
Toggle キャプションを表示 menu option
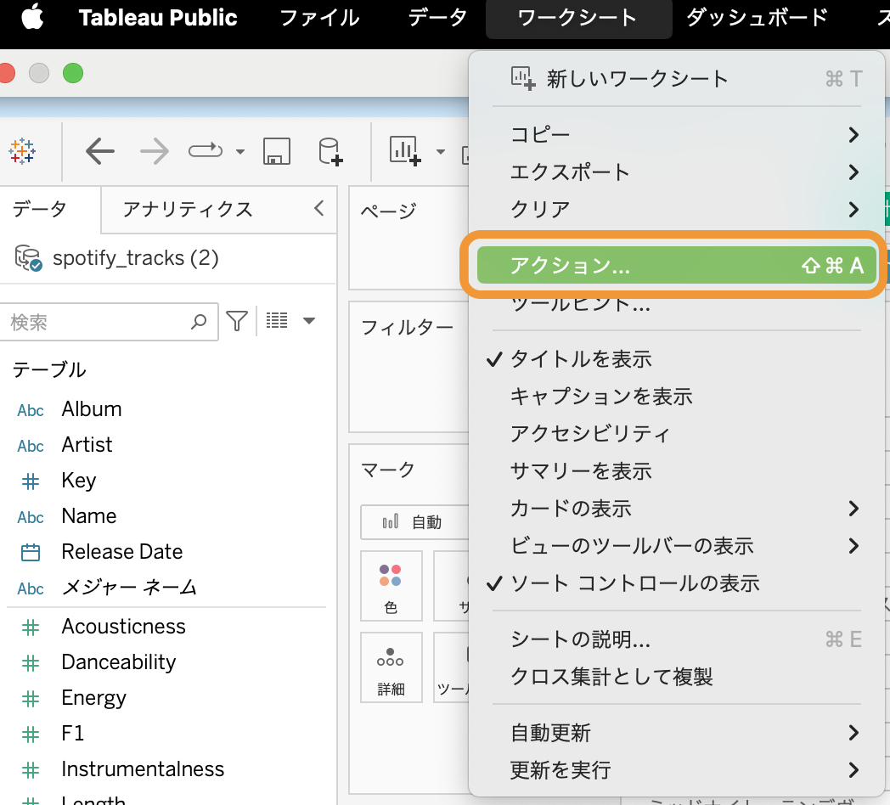tap(677, 397)
